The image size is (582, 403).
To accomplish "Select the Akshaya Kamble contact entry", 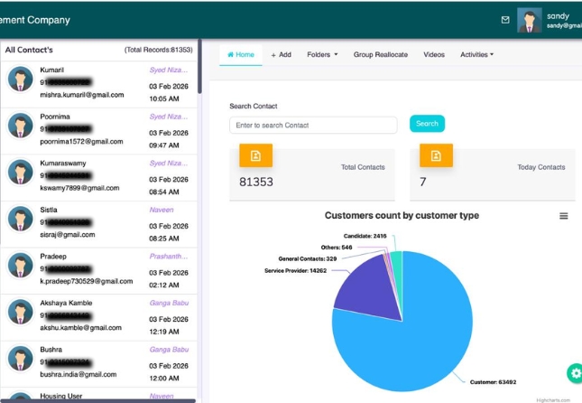I will click(x=99, y=313).
